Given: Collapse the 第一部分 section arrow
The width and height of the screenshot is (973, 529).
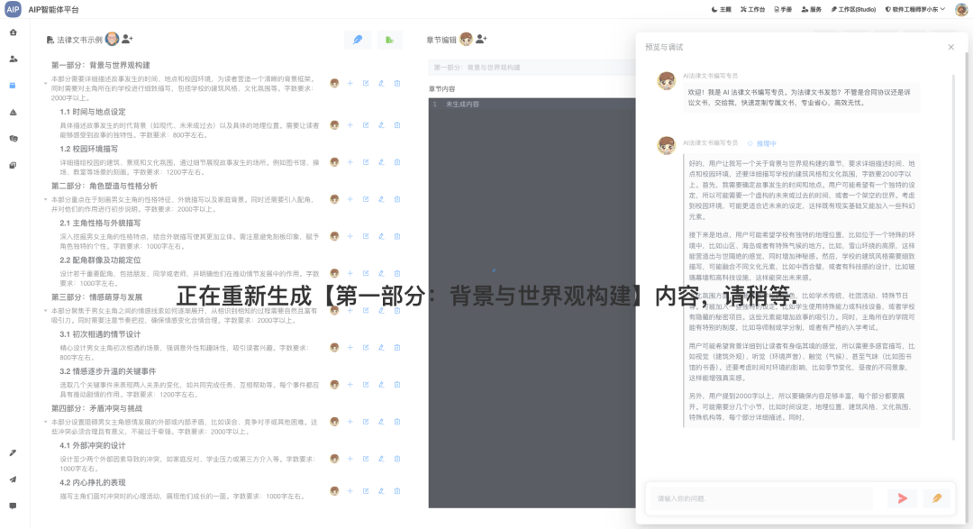Looking at the screenshot, I should pyautogui.click(x=45, y=83).
